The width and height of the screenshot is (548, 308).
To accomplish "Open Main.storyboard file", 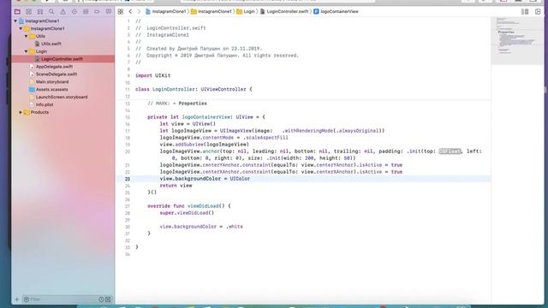I will pyautogui.click(x=52, y=82).
